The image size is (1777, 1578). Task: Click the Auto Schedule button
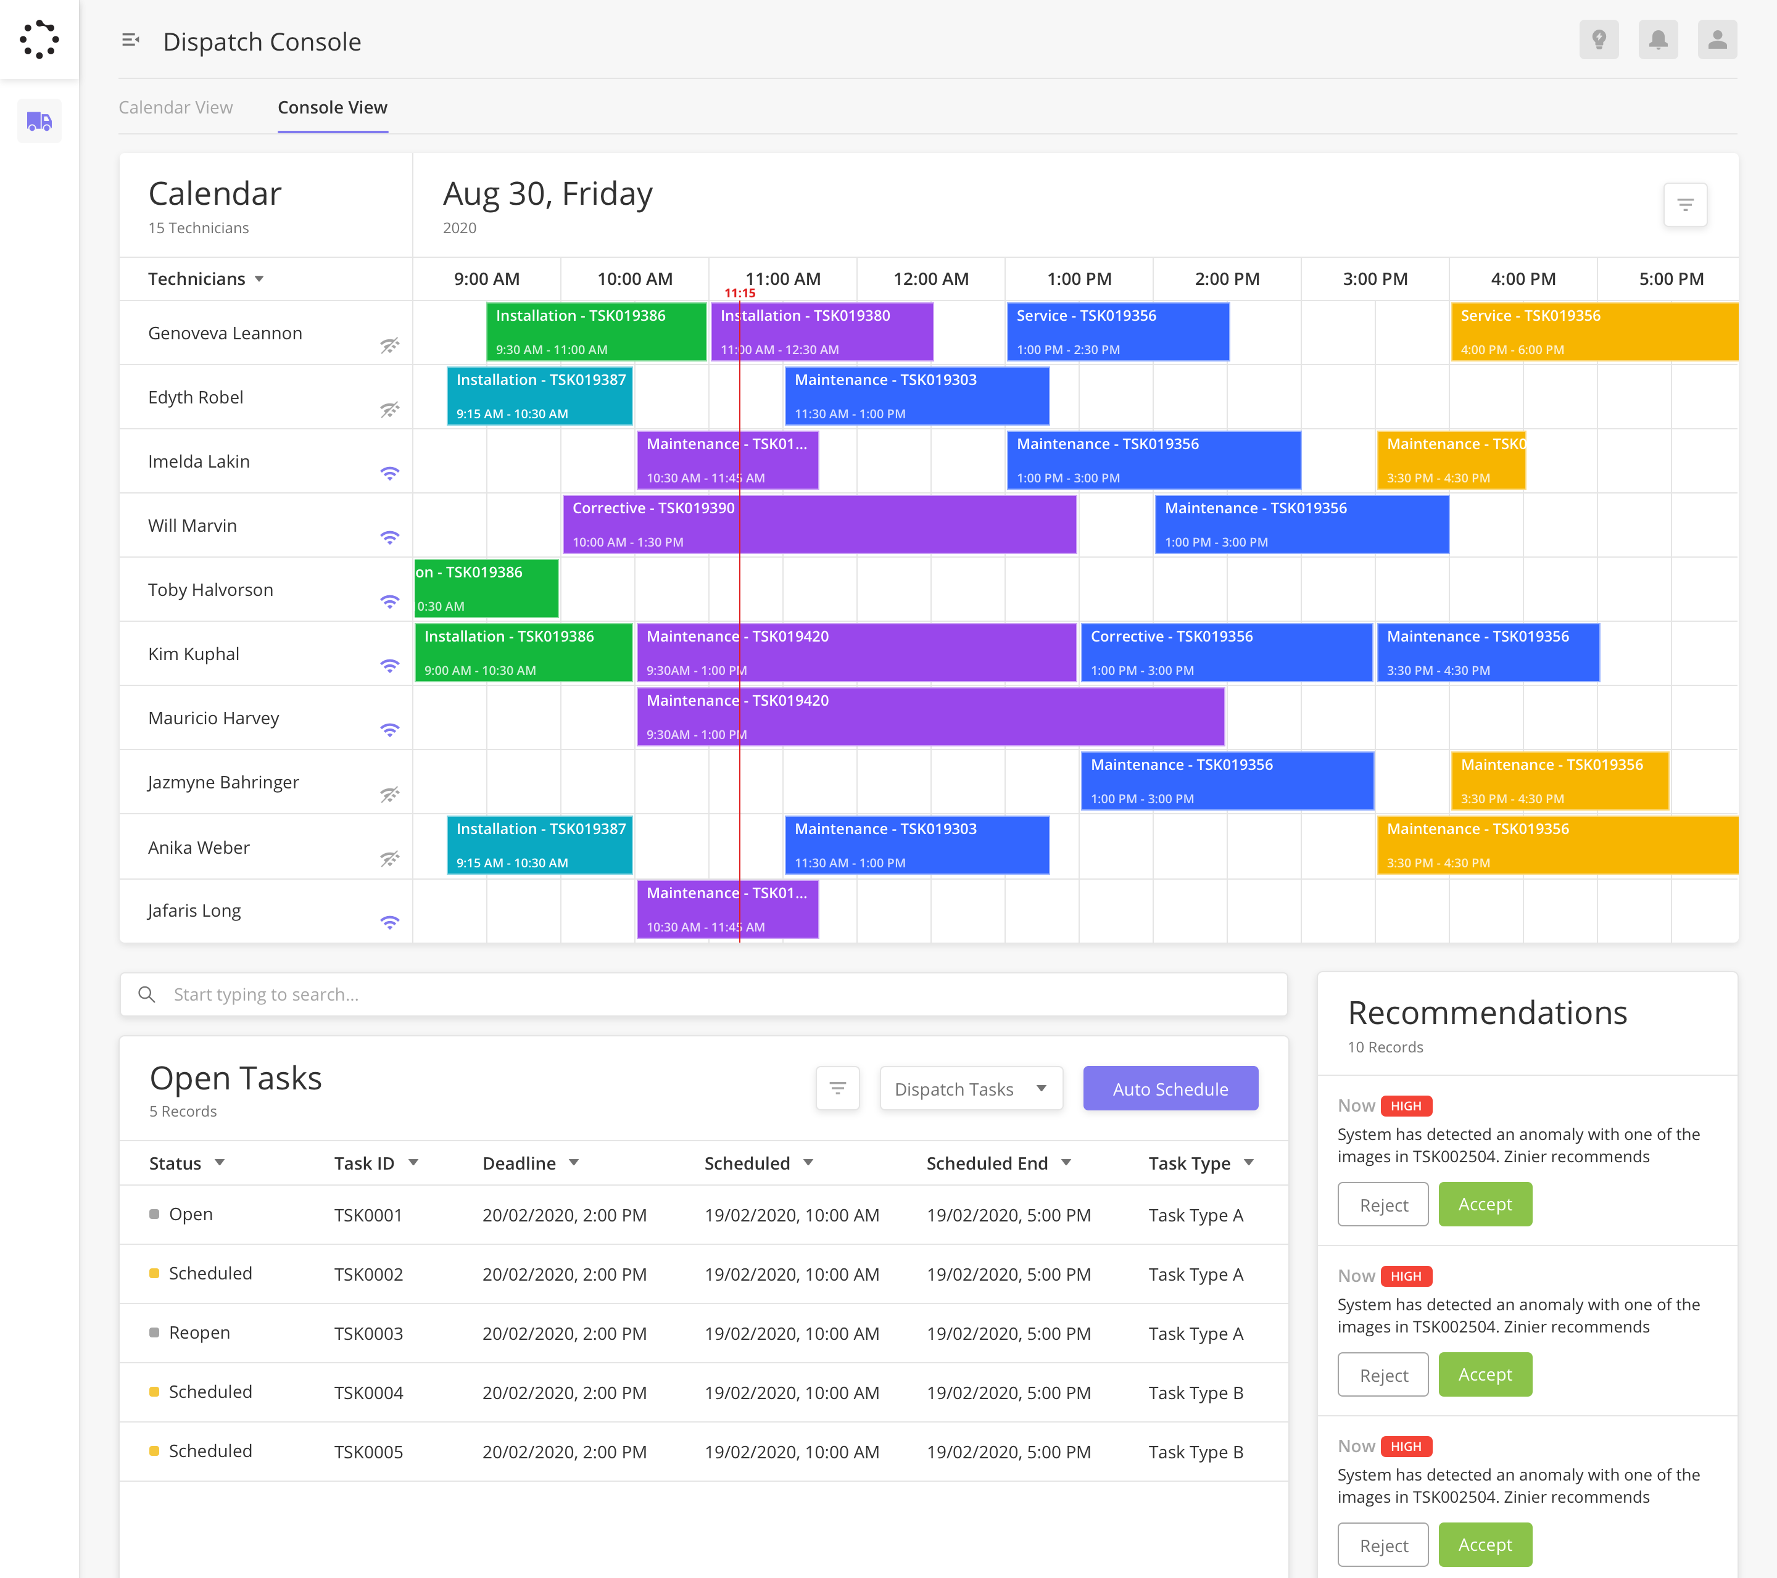tap(1170, 1089)
